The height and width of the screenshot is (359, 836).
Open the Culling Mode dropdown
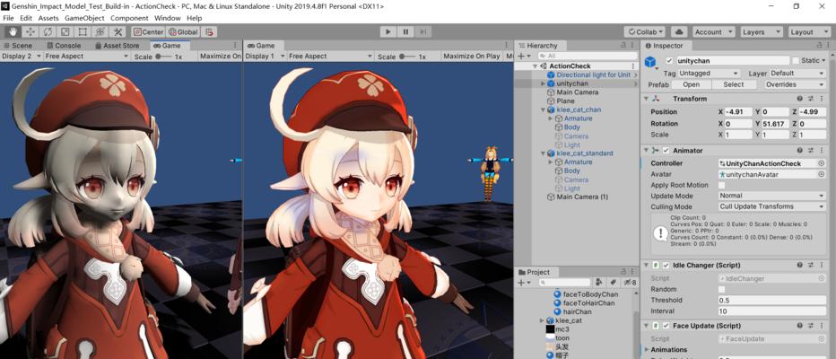pyautogui.click(x=772, y=206)
